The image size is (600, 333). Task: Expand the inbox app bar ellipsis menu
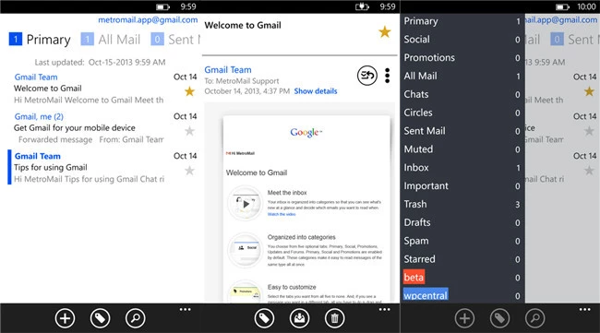point(186,309)
